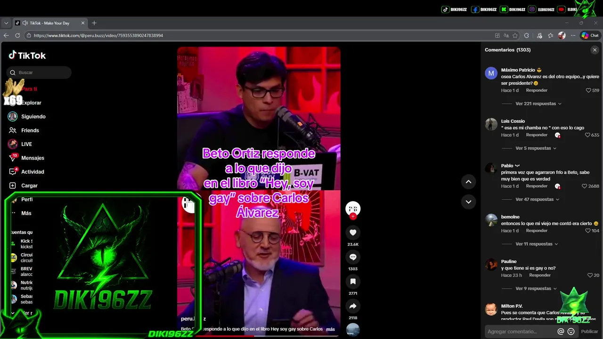The height and width of the screenshot is (339, 603).
Task: Click the Buscar search field
Action: pyautogui.click(x=39, y=73)
